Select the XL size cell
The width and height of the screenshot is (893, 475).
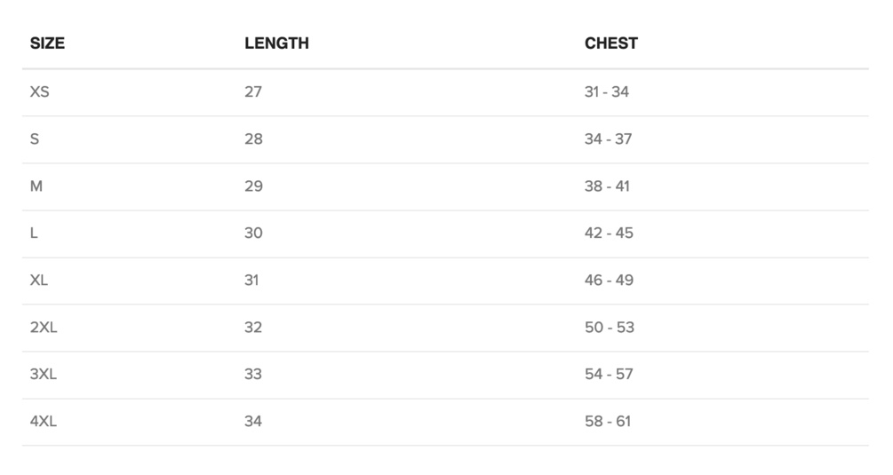point(39,280)
